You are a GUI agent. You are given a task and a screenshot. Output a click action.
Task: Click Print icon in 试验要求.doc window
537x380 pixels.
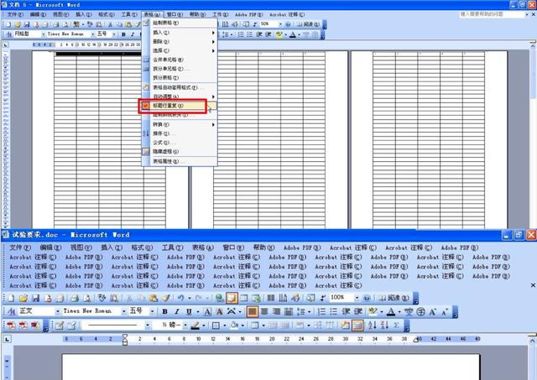[x=75, y=298]
